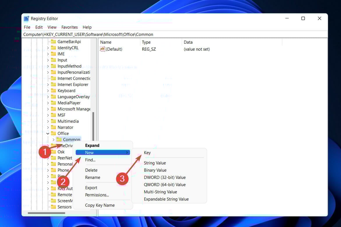Viewport: 341px width, 227px height.
Task: Click the Input folder icon
Action: point(54,60)
